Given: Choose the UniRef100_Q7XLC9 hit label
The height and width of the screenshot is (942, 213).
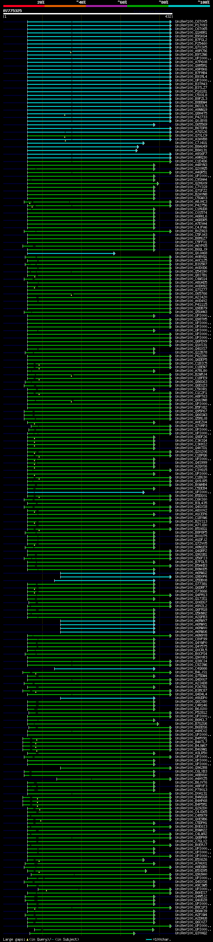Looking at the screenshot, I should click(x=191, y=135).
